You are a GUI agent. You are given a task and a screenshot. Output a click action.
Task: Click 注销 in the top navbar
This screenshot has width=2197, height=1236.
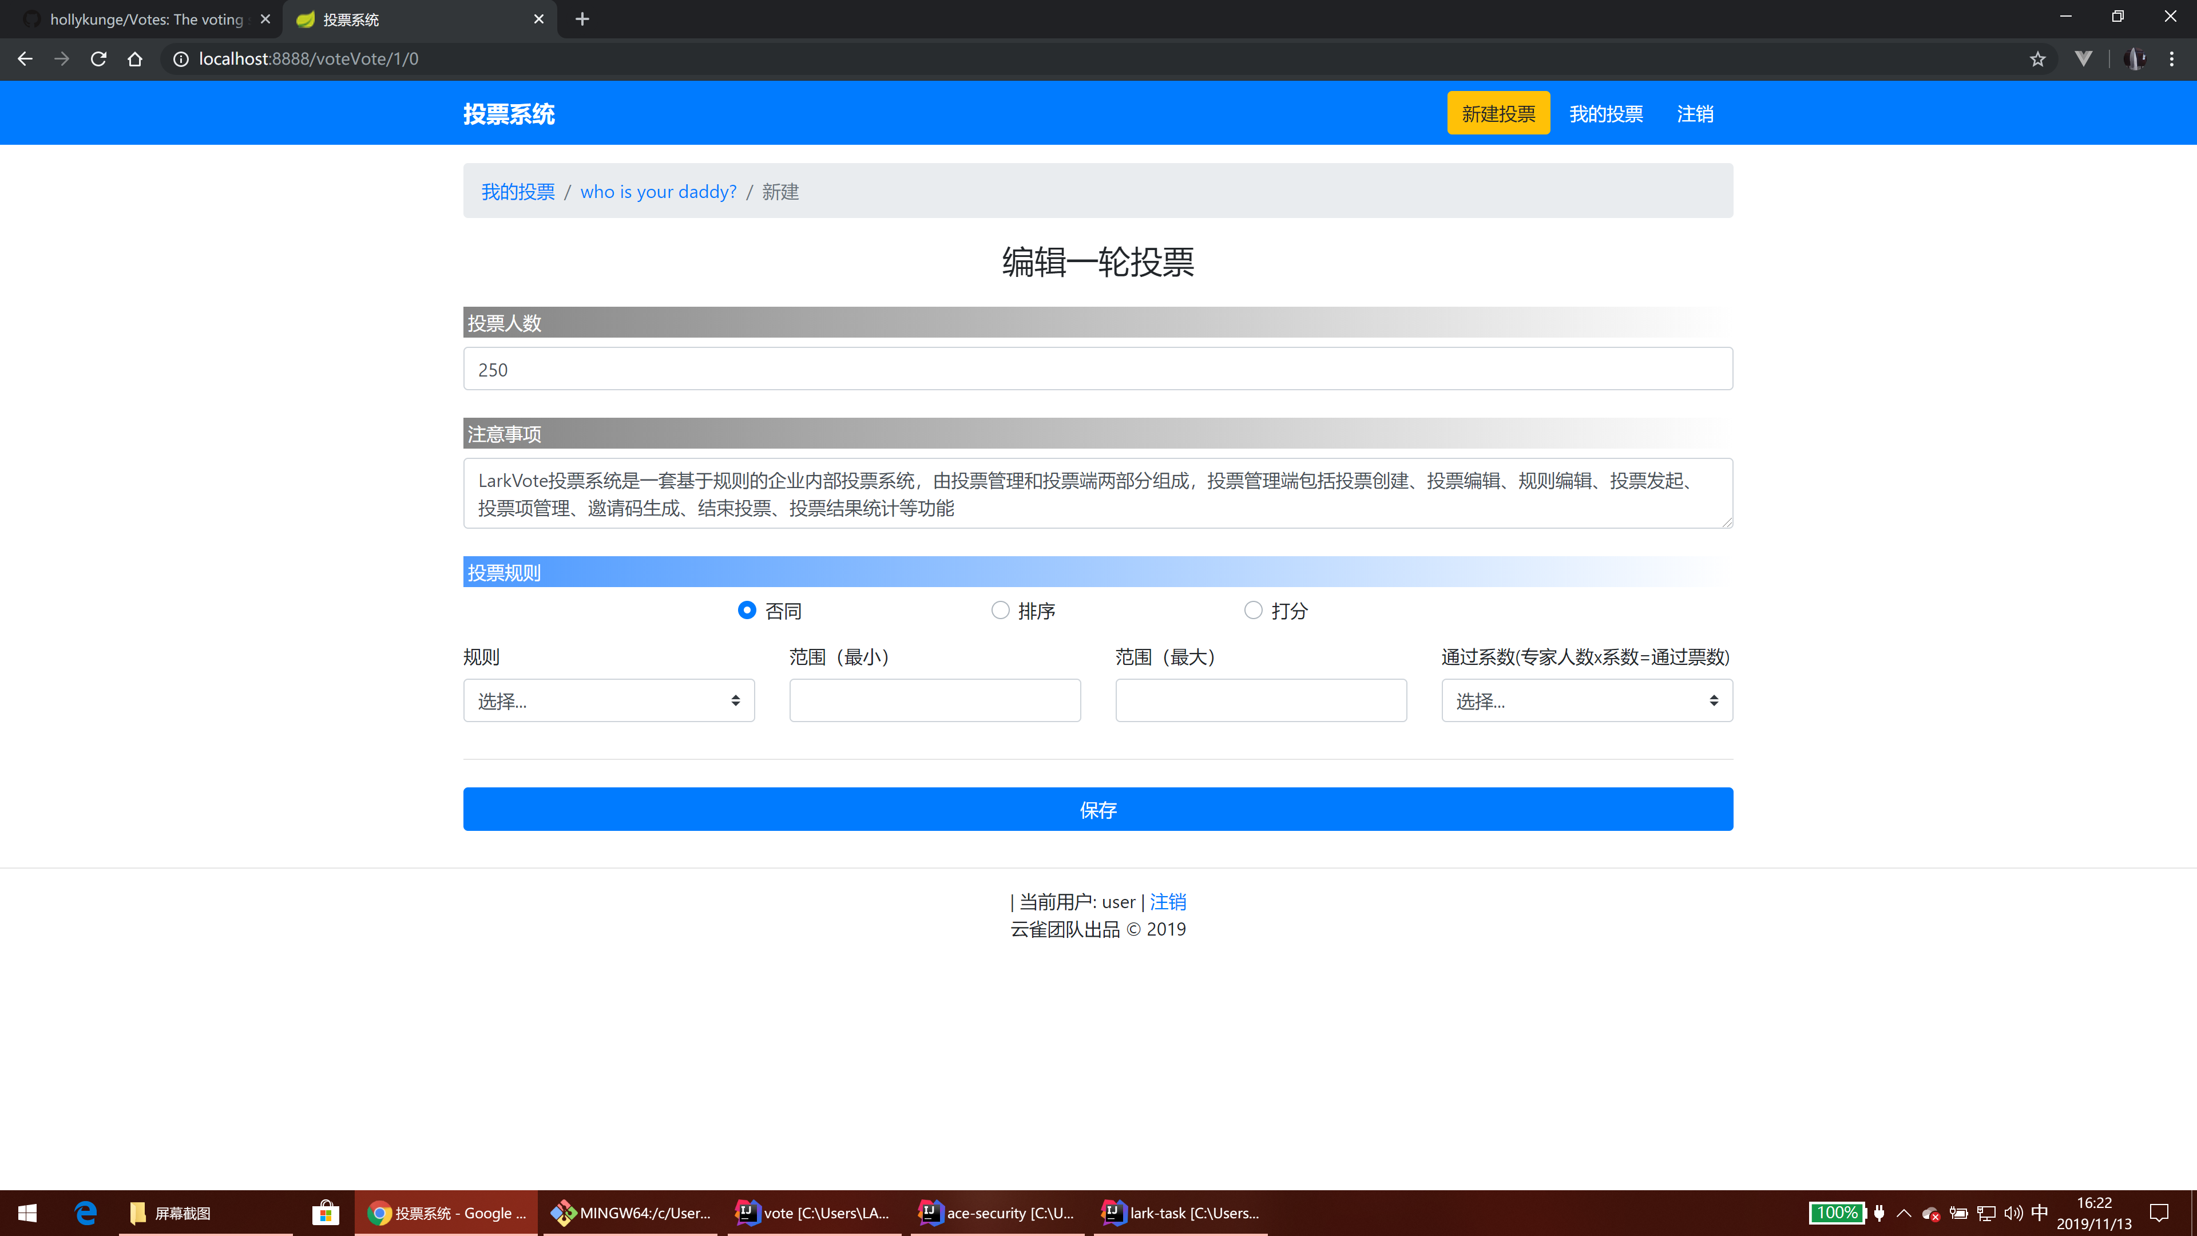pos(1695,113)
